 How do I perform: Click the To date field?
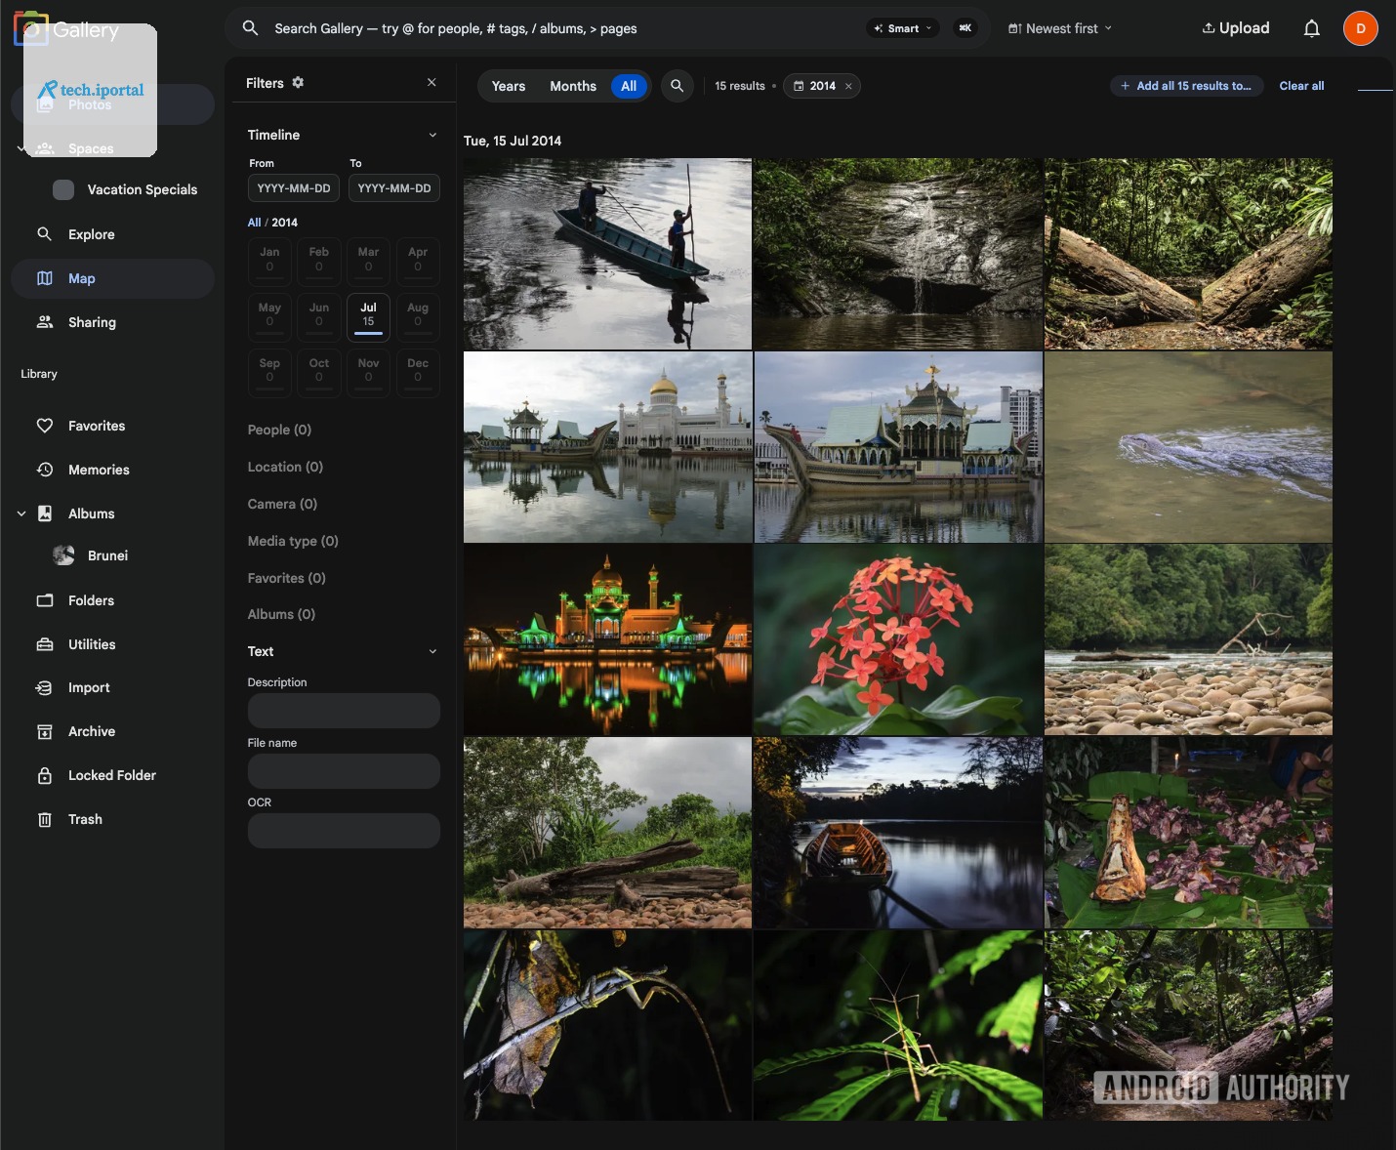(394, 188)
